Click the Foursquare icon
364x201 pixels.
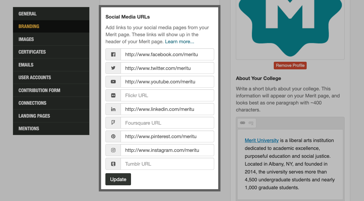coord(113,123)
